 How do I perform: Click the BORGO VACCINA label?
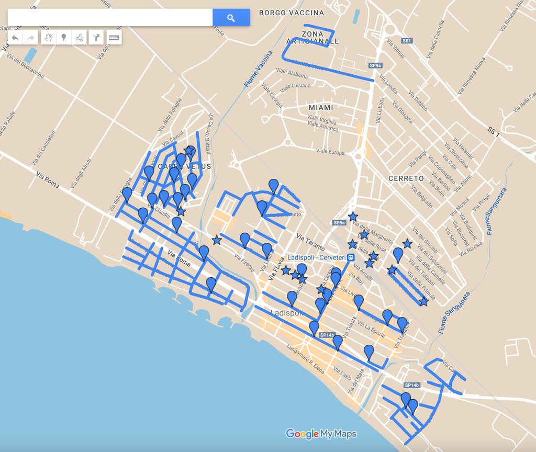click(x=292, y=13)
